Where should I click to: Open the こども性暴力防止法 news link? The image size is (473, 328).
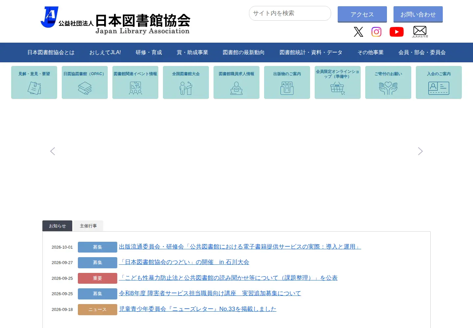228,278
